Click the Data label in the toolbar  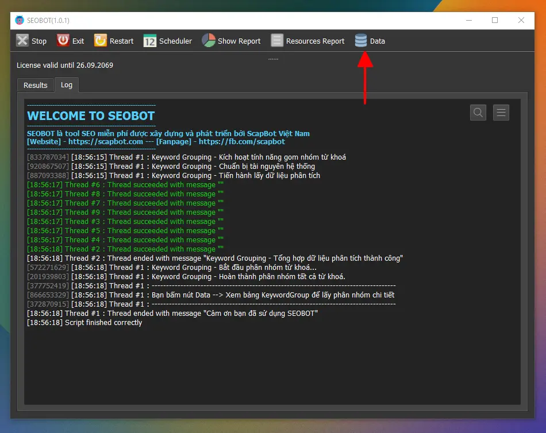[378, 41]
